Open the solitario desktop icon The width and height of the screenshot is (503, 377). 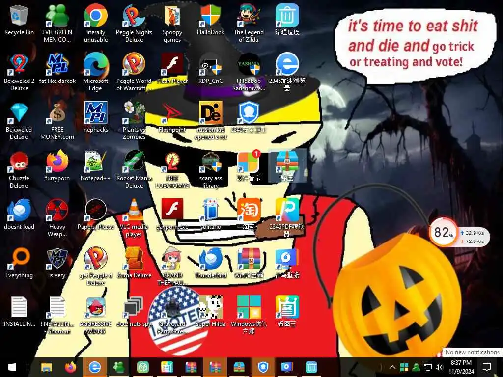(210, 215)
